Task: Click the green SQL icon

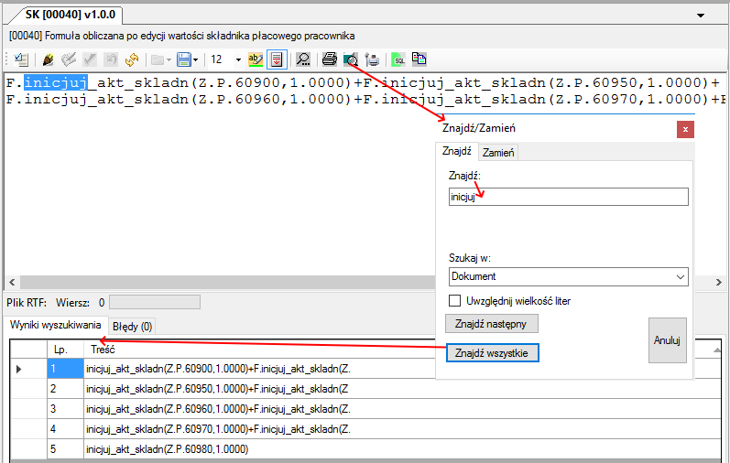Action: click(398, 59)
